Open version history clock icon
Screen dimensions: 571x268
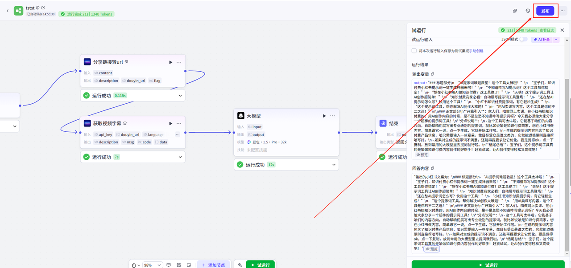[x=528, y=11]
